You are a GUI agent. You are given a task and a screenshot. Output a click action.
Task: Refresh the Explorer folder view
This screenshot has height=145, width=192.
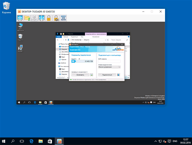[108, 40]
